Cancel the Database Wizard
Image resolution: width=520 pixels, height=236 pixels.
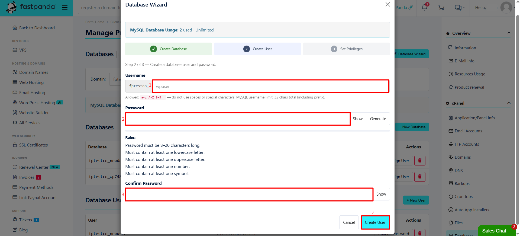point(349,222)
